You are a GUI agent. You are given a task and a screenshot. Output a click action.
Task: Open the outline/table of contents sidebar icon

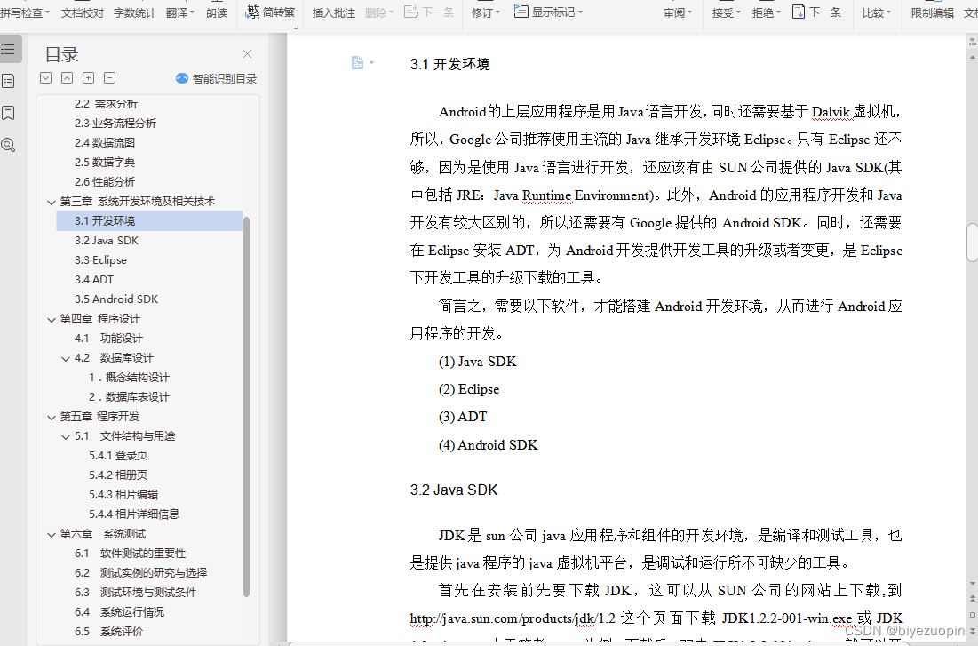pos(9,49)
